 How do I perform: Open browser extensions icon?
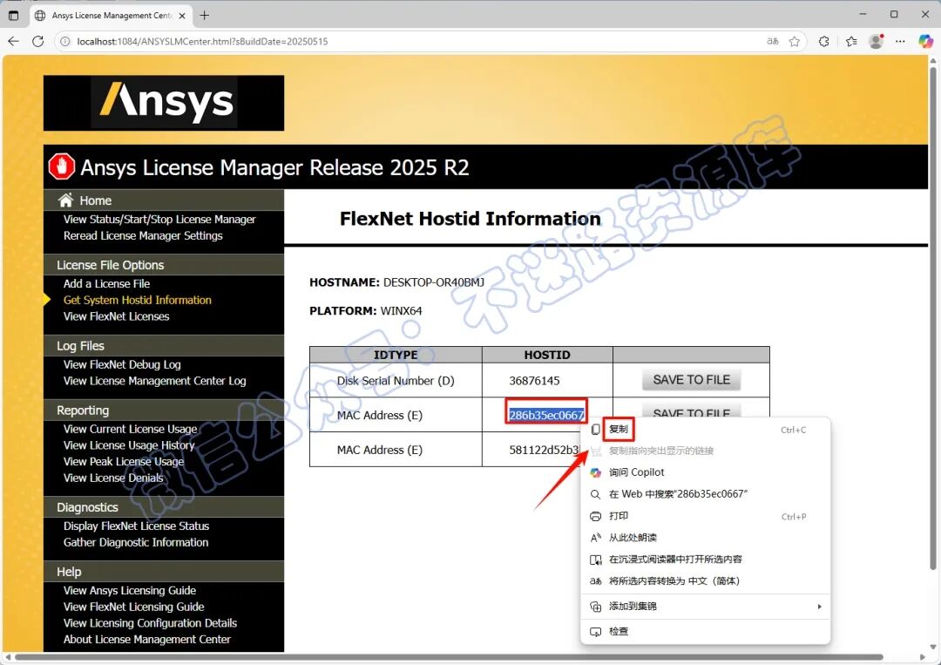(x=824, y=42)
